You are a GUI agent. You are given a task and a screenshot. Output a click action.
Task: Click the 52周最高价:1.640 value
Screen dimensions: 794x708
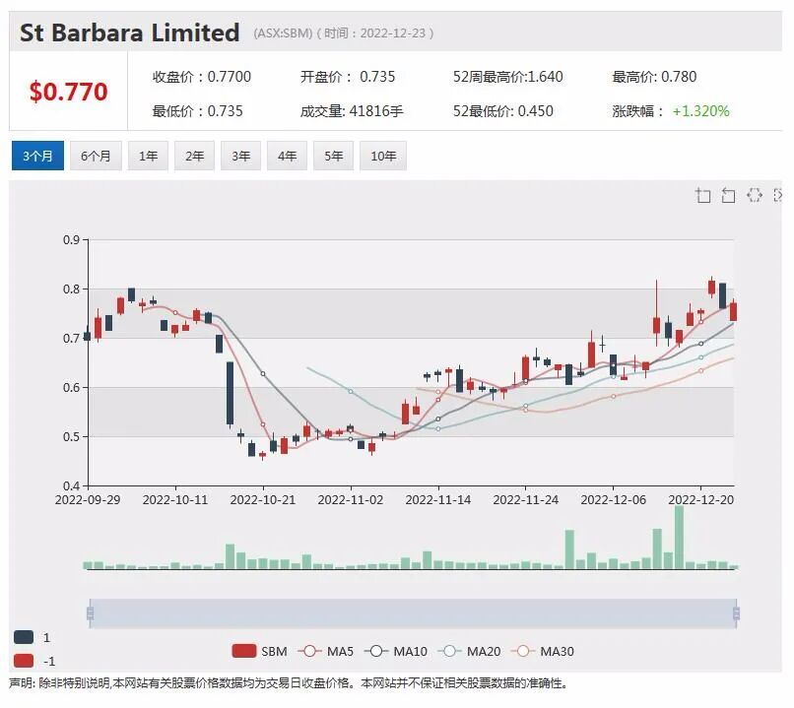point(508,77)
